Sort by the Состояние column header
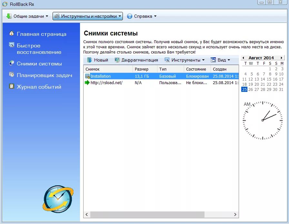The width and height of the screenshot is (289, 224). (197, 69)
